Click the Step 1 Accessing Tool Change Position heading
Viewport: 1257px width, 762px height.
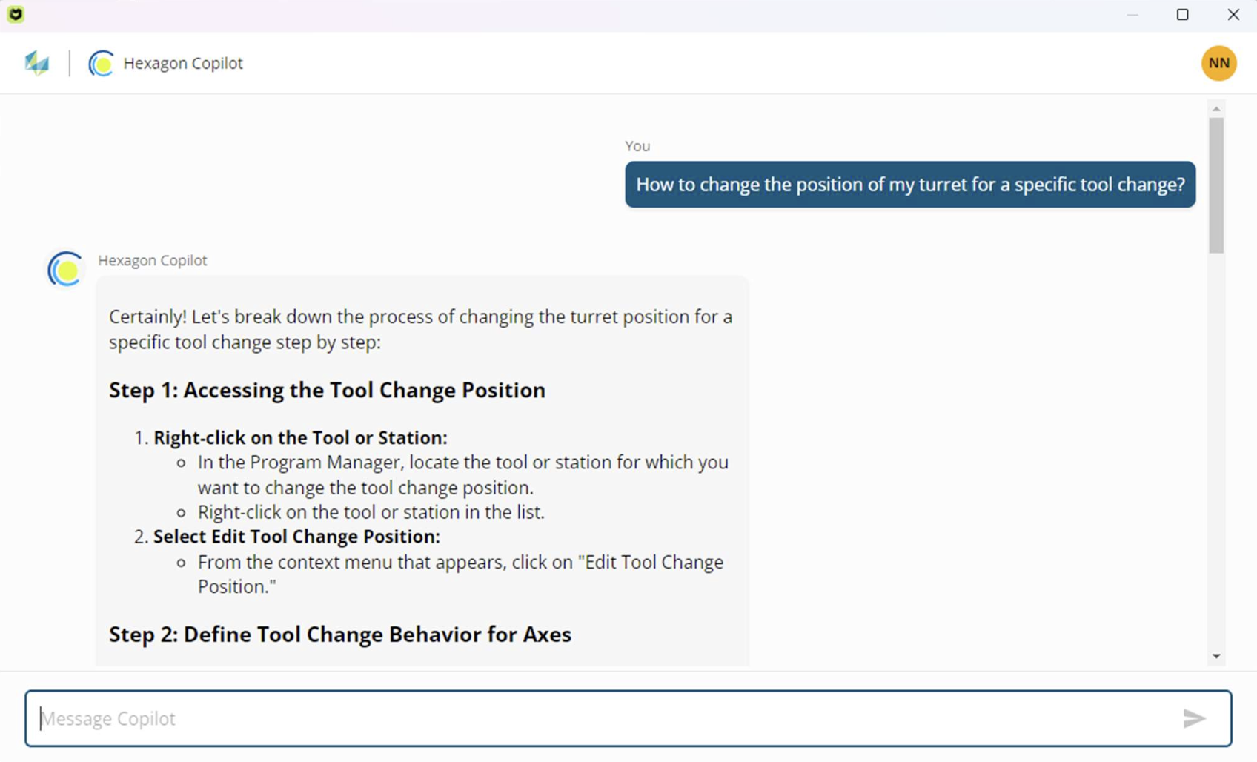[x=327, y=390]
